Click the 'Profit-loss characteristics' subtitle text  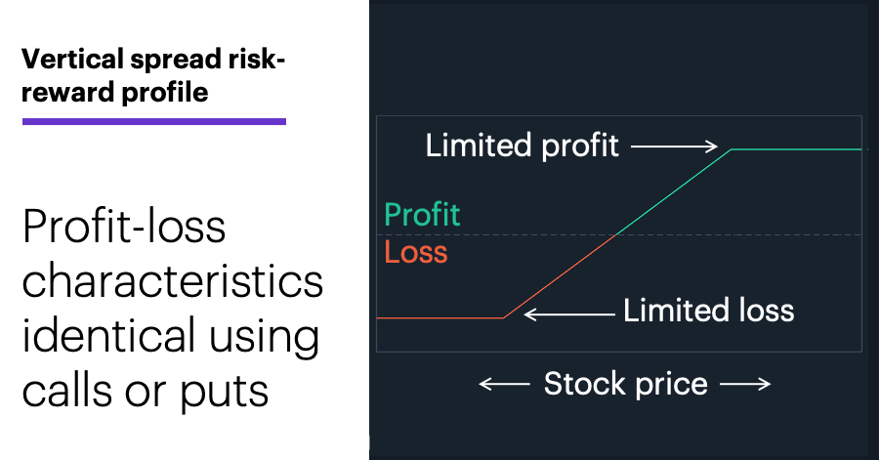tap(173, 254)
